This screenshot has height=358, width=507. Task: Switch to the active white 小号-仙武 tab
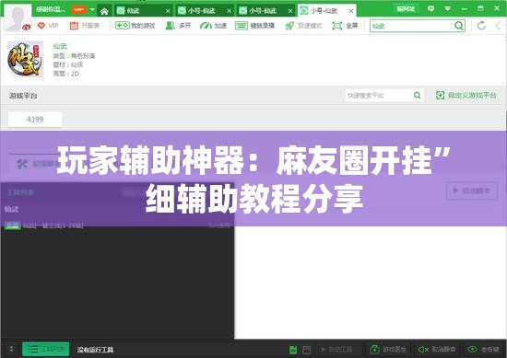[x=326, y=11]
